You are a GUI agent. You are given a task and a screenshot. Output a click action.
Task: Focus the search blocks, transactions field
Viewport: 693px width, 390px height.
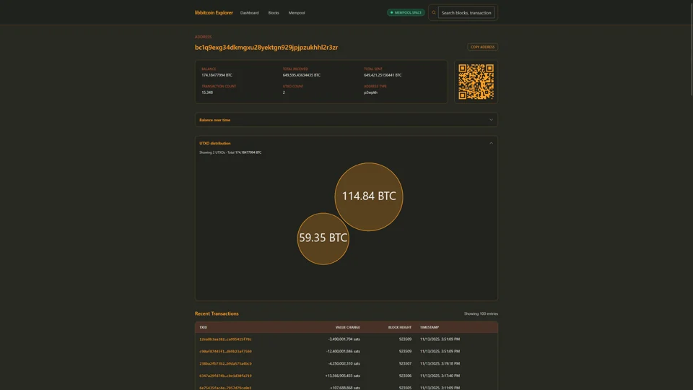pos(466,13)
